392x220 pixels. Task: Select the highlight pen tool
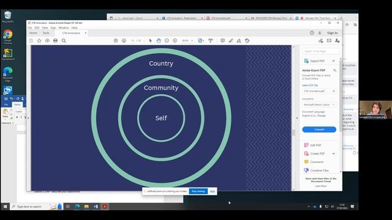231,41
